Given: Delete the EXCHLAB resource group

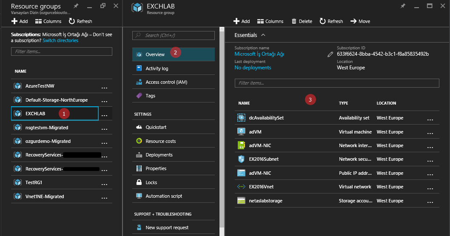Looking at the screenshot, I should (x=302, y=21).
